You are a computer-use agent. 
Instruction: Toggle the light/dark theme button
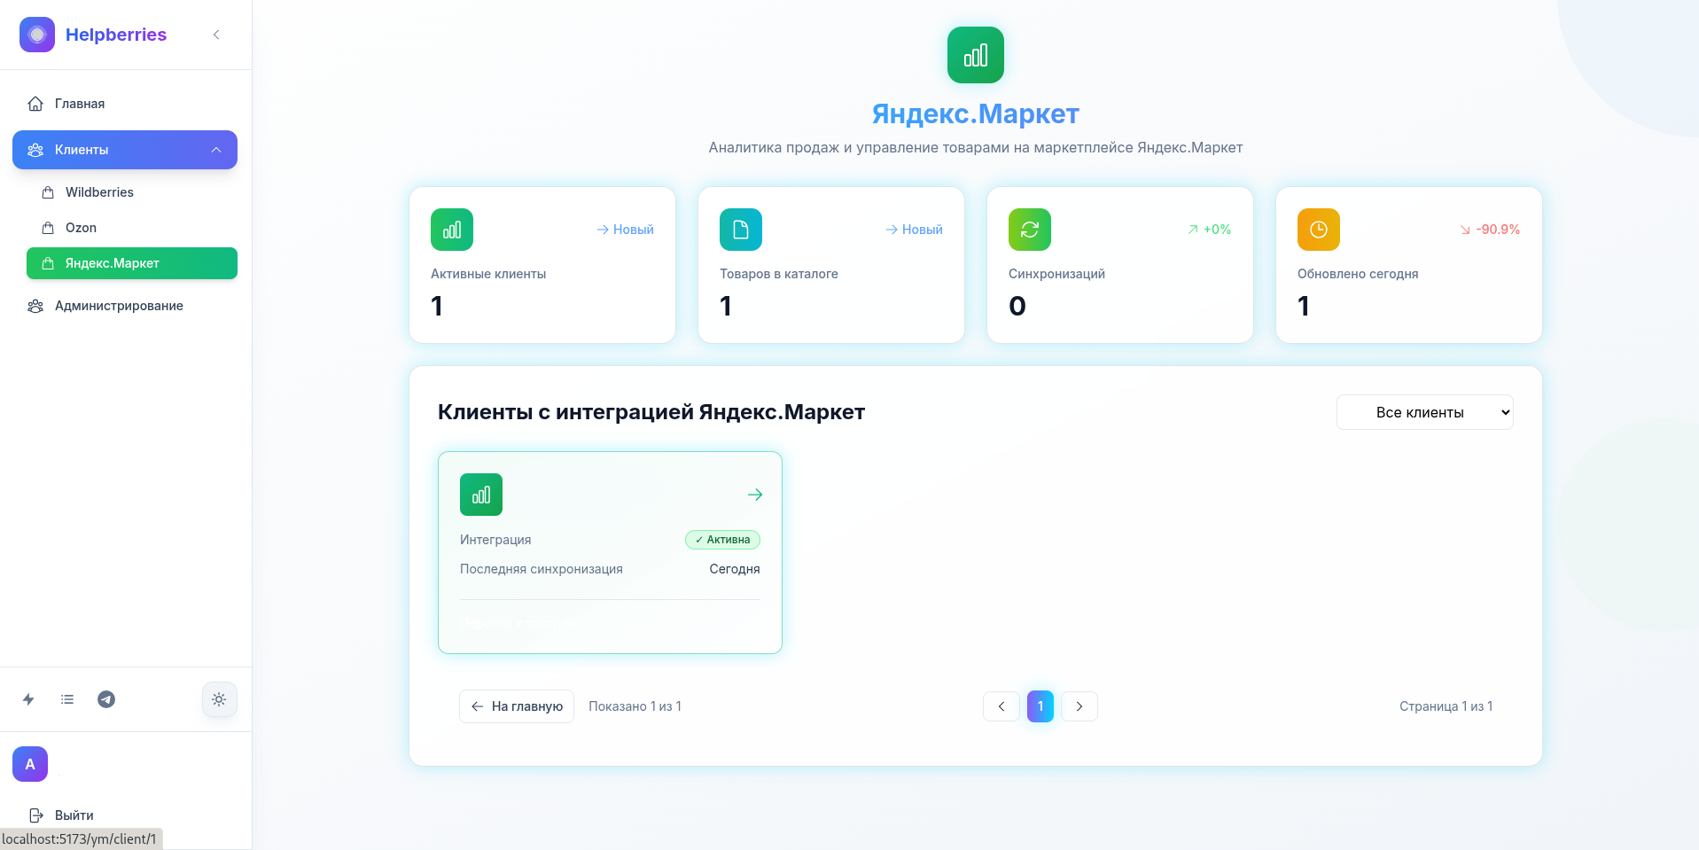click(x=219, y=699)
